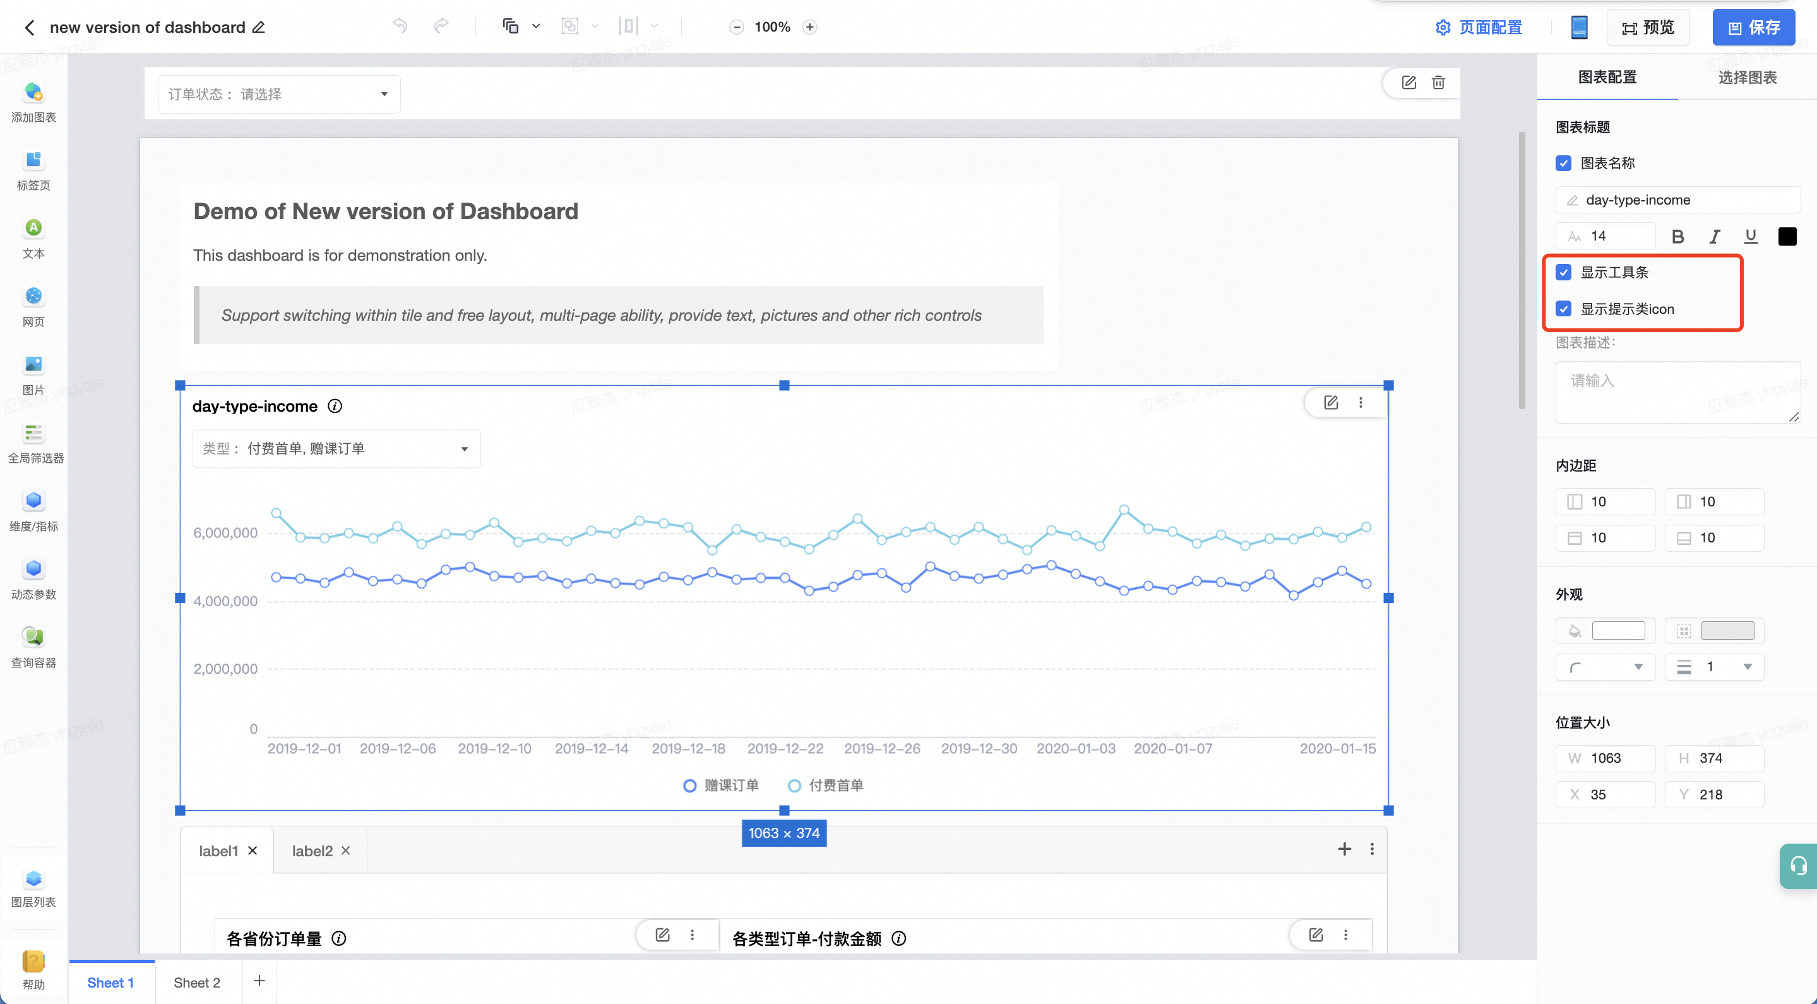The height and width of the screenshot is (1004, 1817).
Task: Edit the dashboard name with pencil icon
Action: pos(259,28)
